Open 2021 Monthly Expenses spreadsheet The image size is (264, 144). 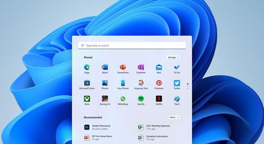(x=154, y=127)
